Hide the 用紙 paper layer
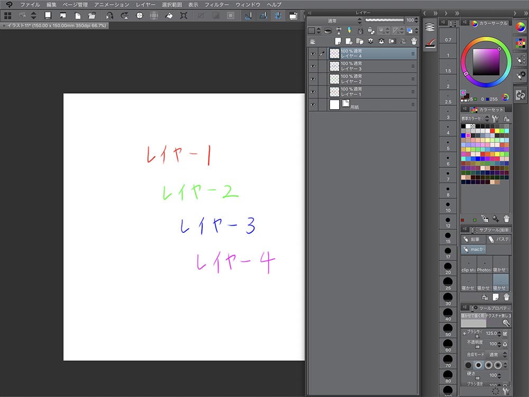Image resolution: width=529 pixels, height=397 pixels. [x=313, y=105]
